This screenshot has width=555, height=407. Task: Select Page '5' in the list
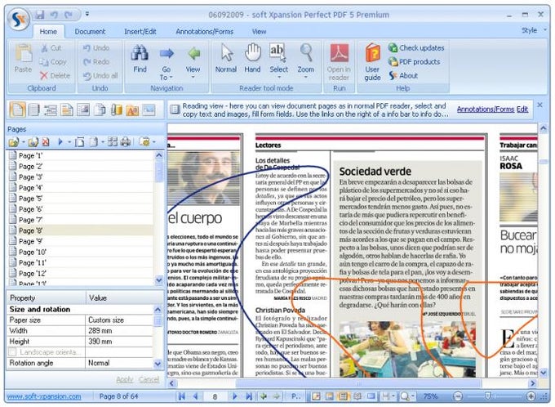click(81, 199)
